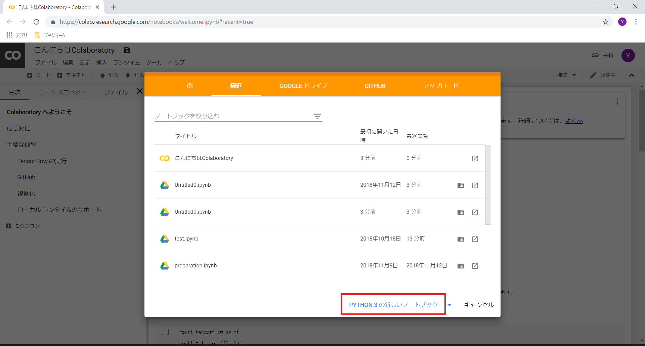Switch to the アップロード tab
This screenshot has height=346, width=645.
click(441, 86)
